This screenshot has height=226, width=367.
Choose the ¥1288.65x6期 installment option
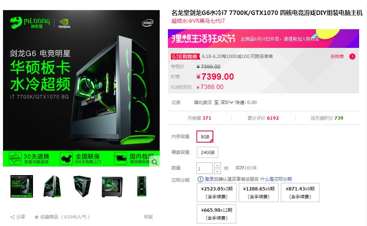pos(259,192)
